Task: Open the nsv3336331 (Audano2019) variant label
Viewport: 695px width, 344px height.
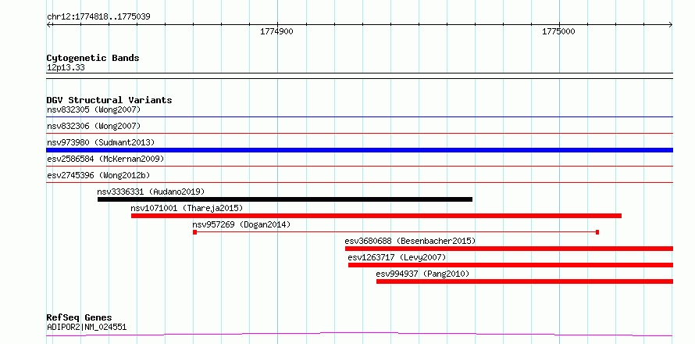Action: pyautogui.click(x=151, y=192)
